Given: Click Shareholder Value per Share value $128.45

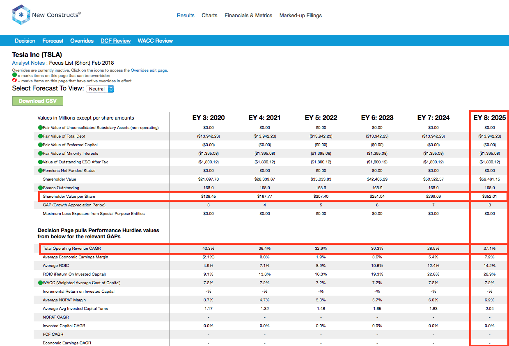Looking at the screenshot, I should (209, 196).
